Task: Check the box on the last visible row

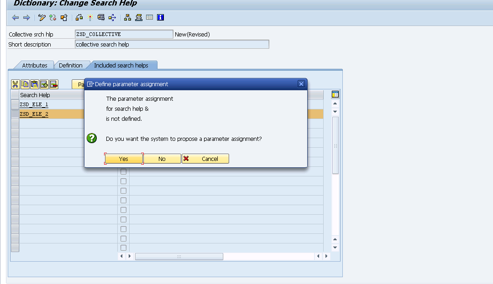Action: point(123,248)
